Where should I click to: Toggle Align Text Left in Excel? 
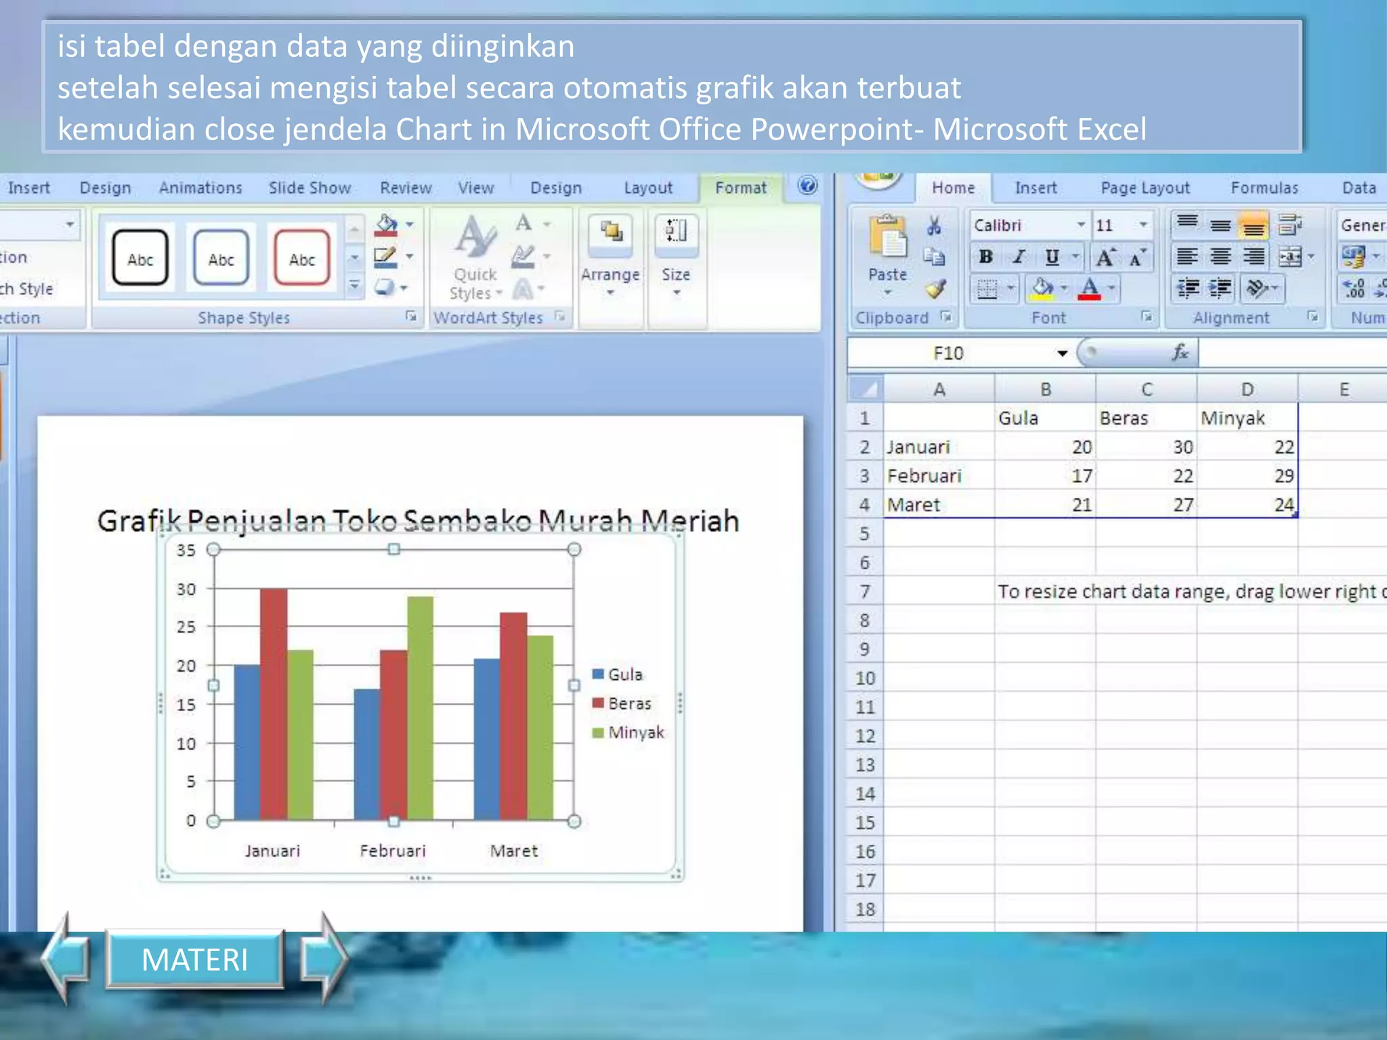click(1187, 257)
